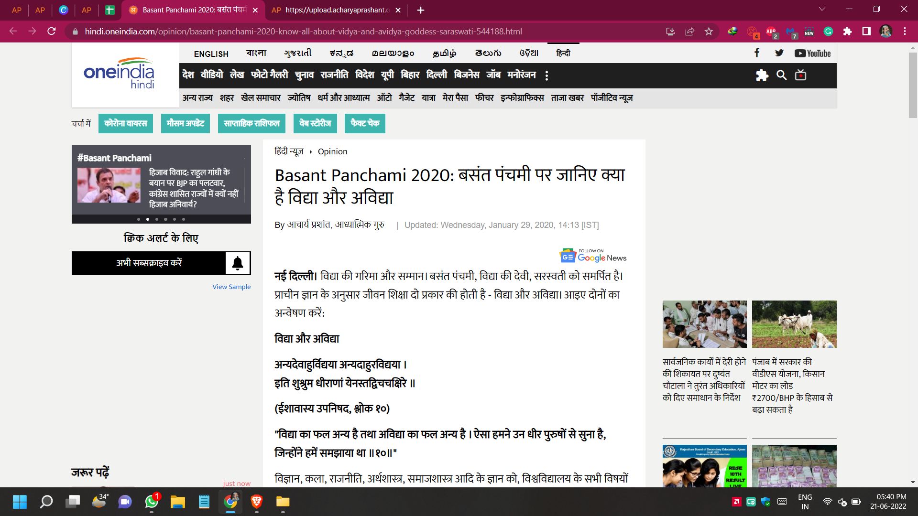Open the ज्योतिष section in sub-menu
Image resolution: width=918 pixels, height=516 pixels.
(x=299, y=98)
